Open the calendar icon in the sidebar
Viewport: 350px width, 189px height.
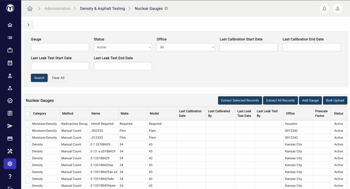tap(10, 63)
